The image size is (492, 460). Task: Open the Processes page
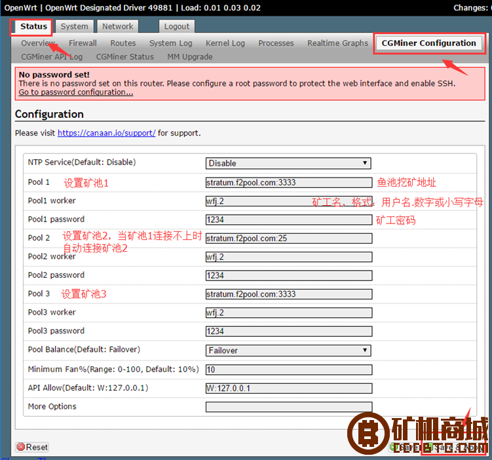(276, 43)
